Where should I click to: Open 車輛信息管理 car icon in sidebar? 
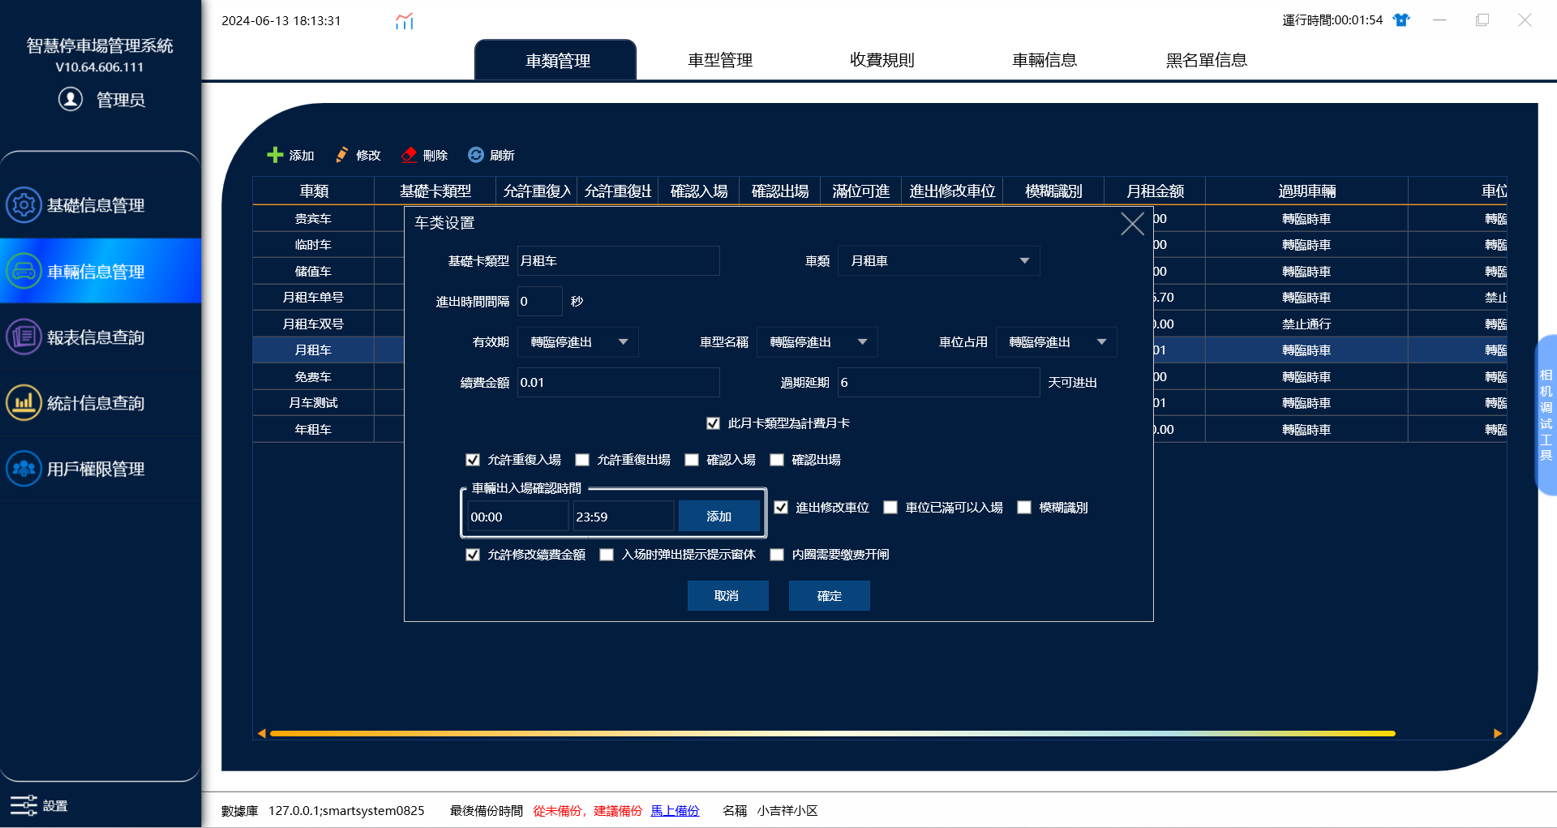tap(24, 271)
